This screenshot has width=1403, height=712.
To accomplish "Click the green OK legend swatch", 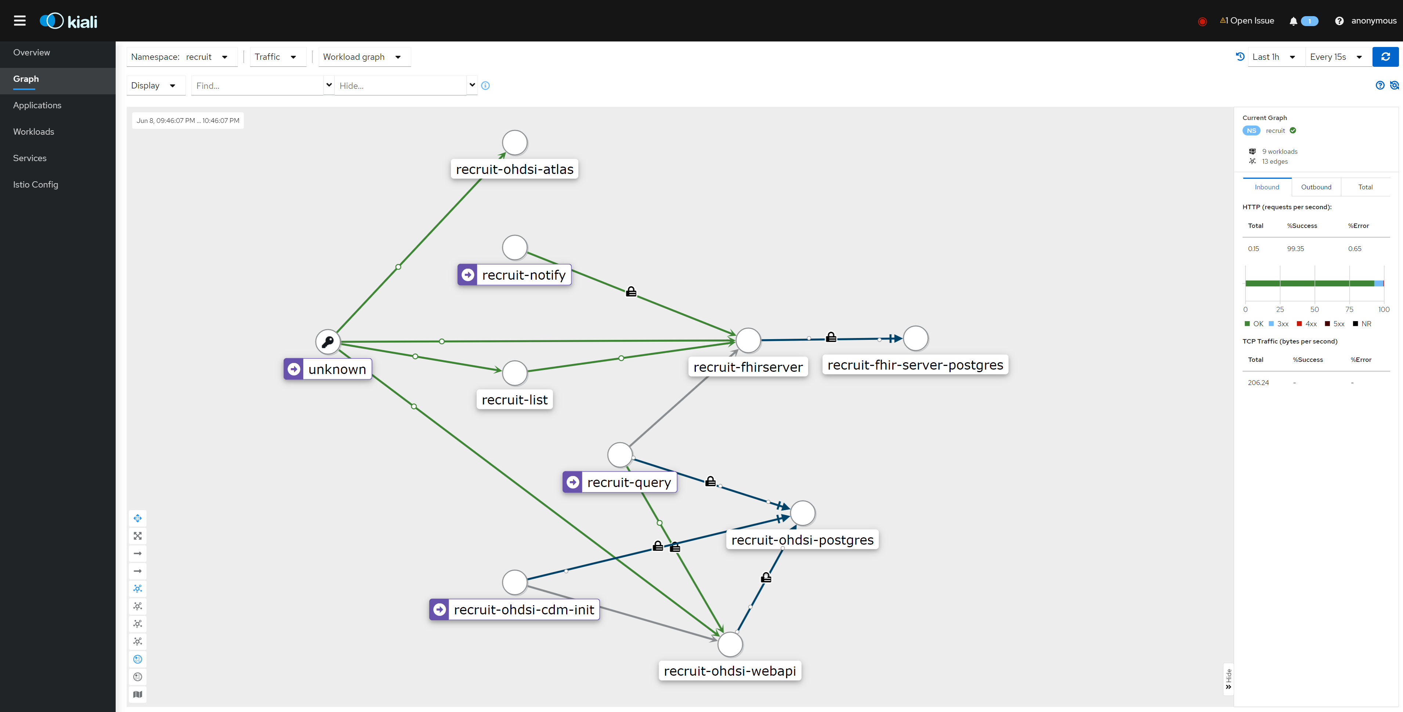I will [1247, 324].
